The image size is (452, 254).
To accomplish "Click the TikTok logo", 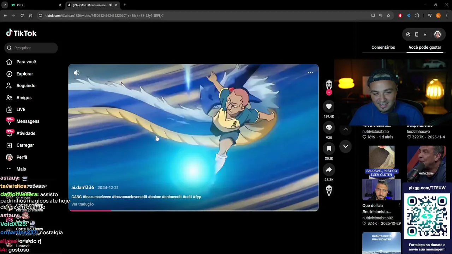I will [21, 33].
